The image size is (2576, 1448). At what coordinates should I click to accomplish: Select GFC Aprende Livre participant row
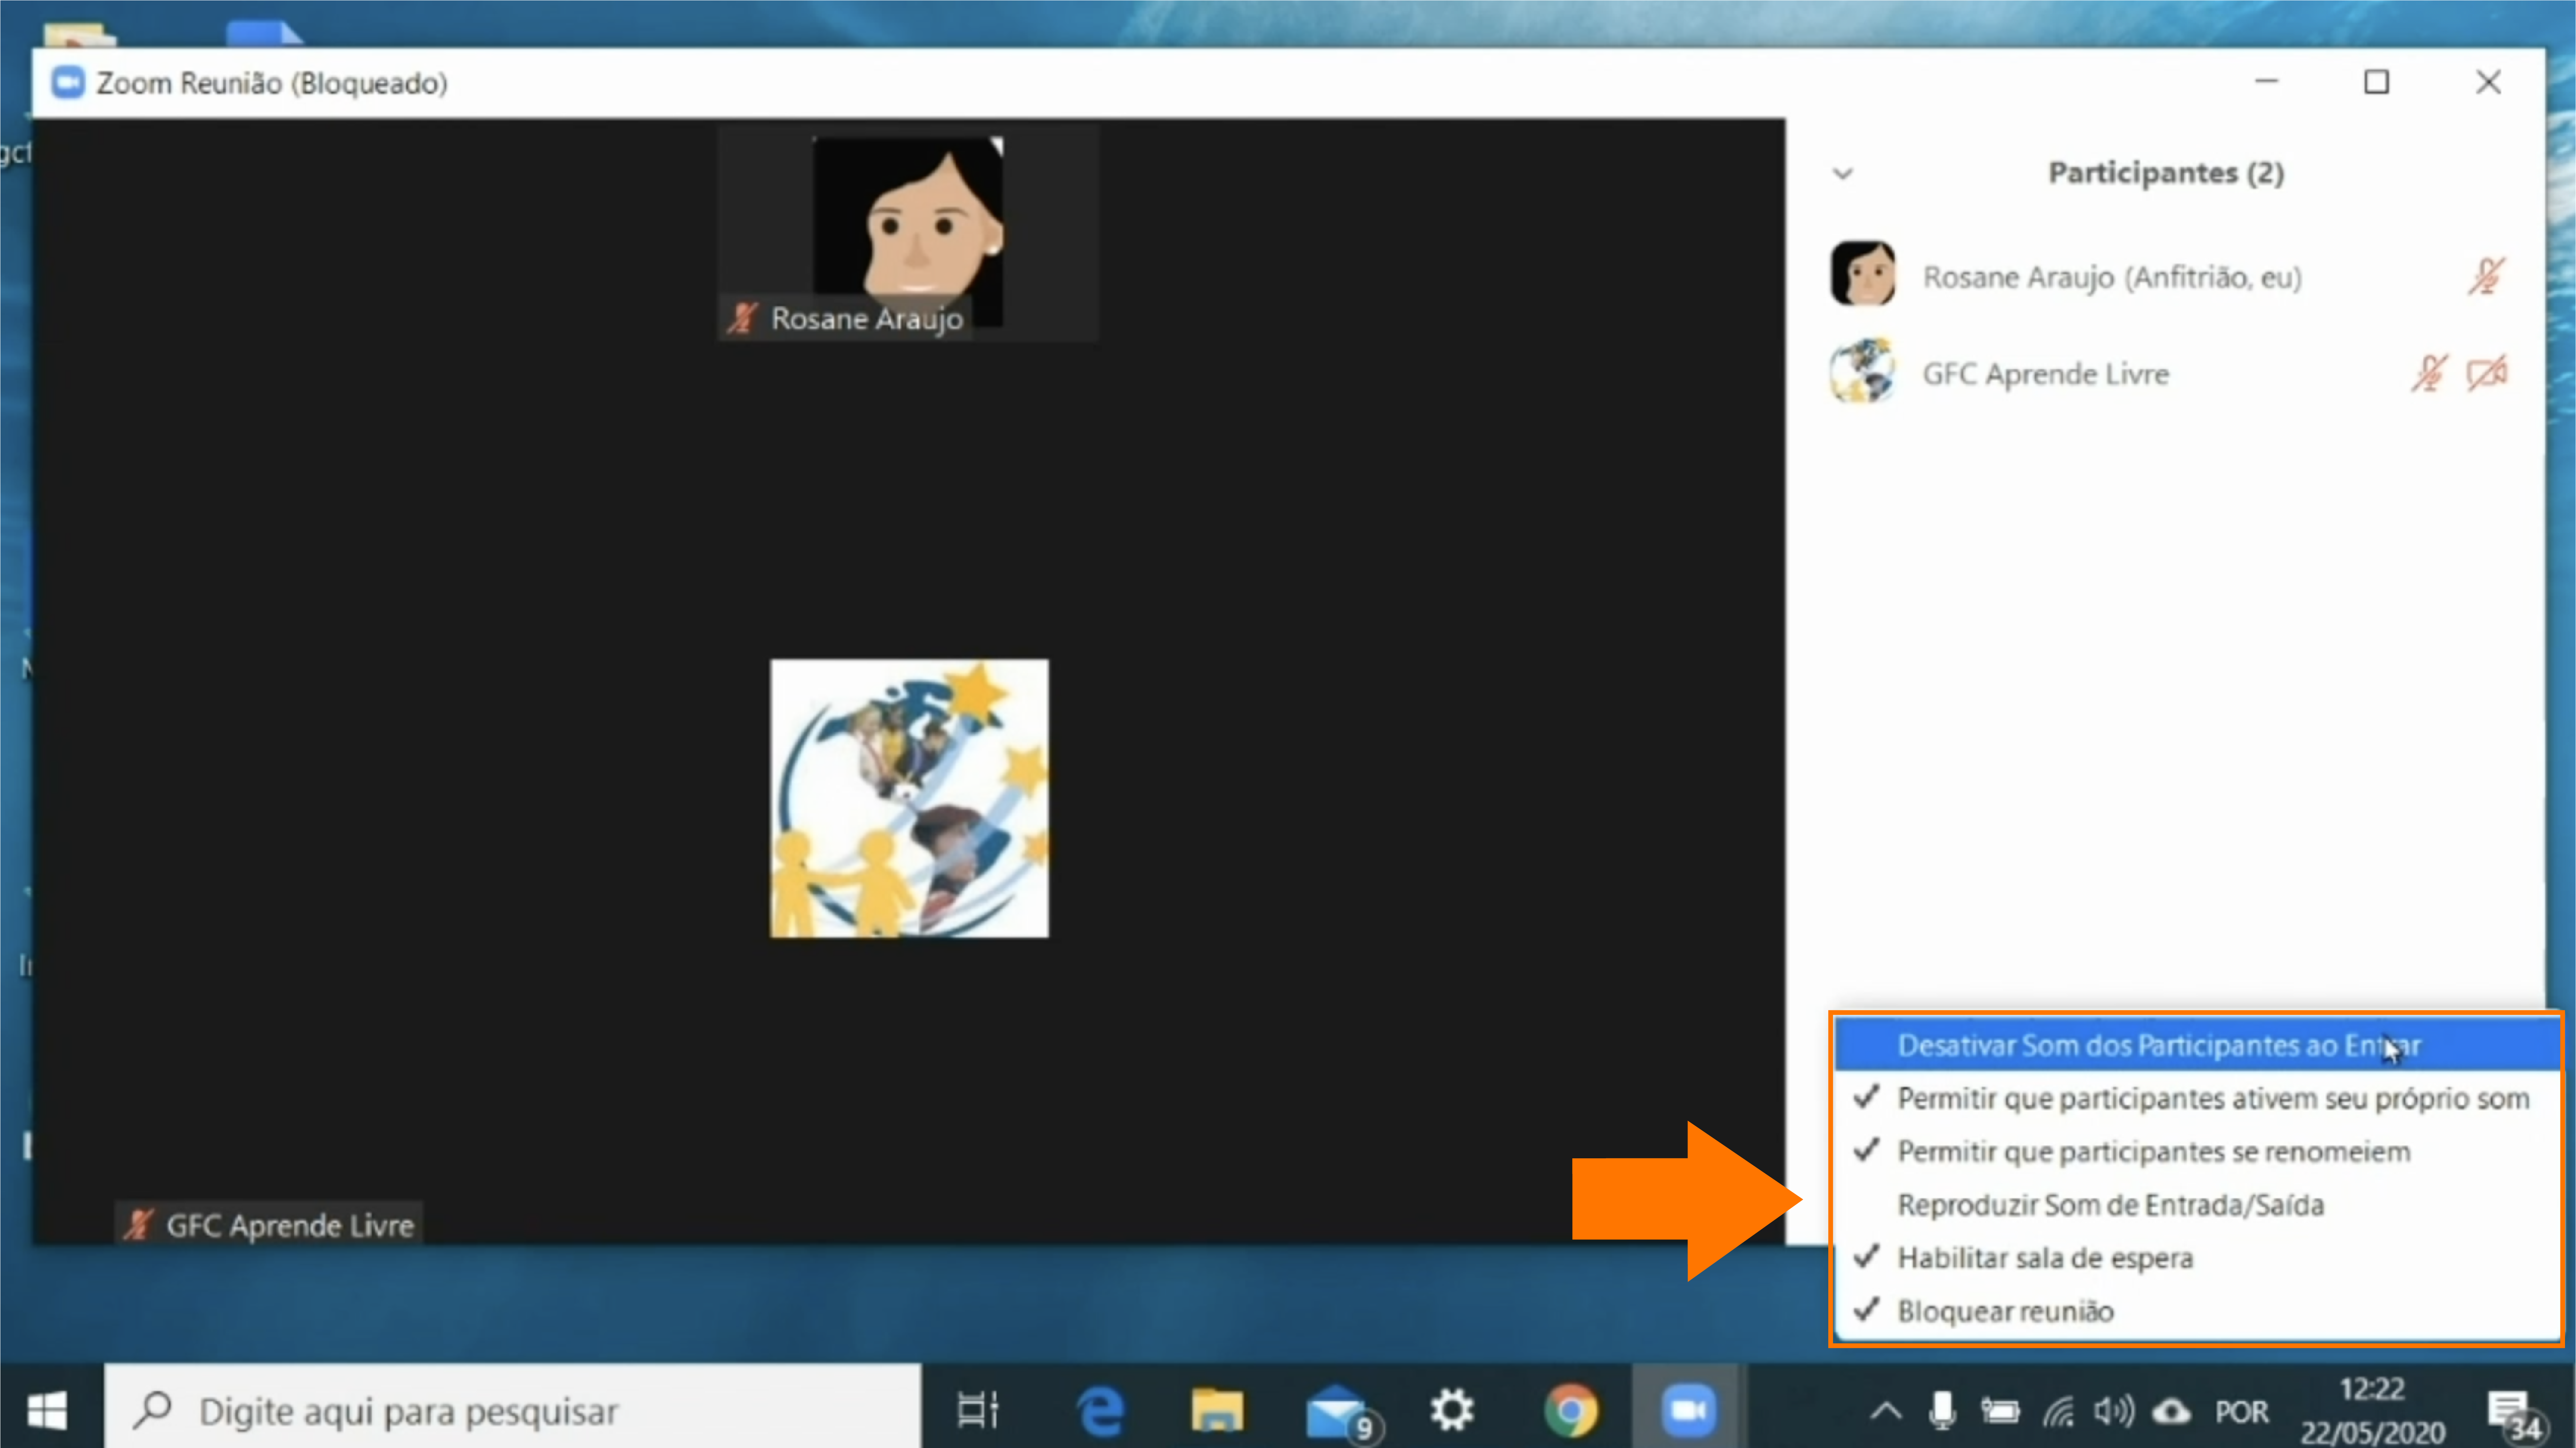[2166, 373]
